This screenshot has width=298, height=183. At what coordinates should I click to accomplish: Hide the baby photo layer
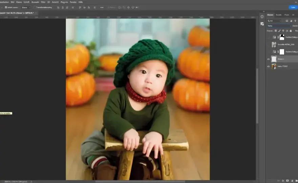pyautogui.click(x=269, y=66)
